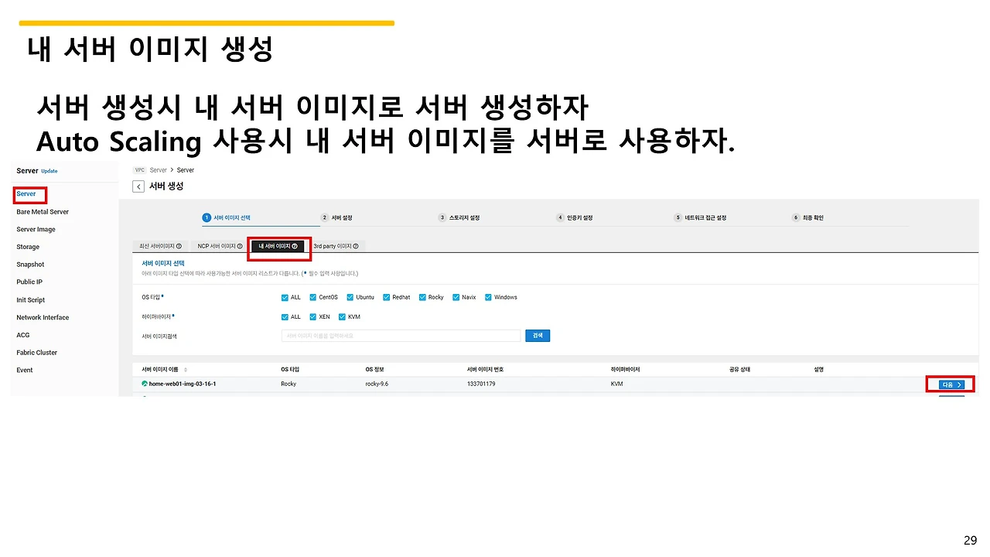The width and height of the screenshot is (990, 557).
Task: Uncheck the CentOS OS type checkbox
Action: (x=312, y=297)
